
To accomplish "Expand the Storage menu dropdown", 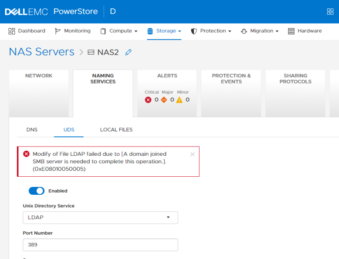I will [x=164, y=31].
